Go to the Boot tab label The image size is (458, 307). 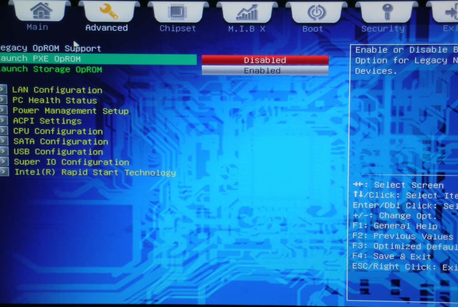click(313, 29)
